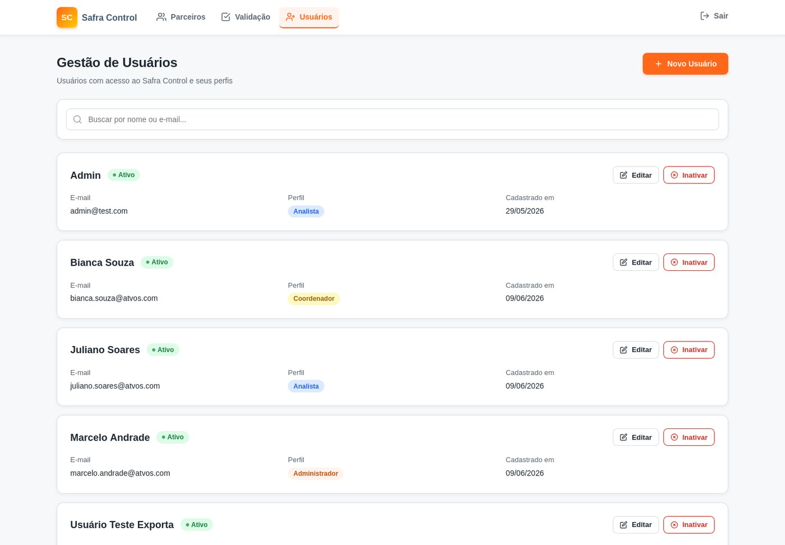
Task: Click the Usuários person icon in navbar
Action: [x=290, y=17]
